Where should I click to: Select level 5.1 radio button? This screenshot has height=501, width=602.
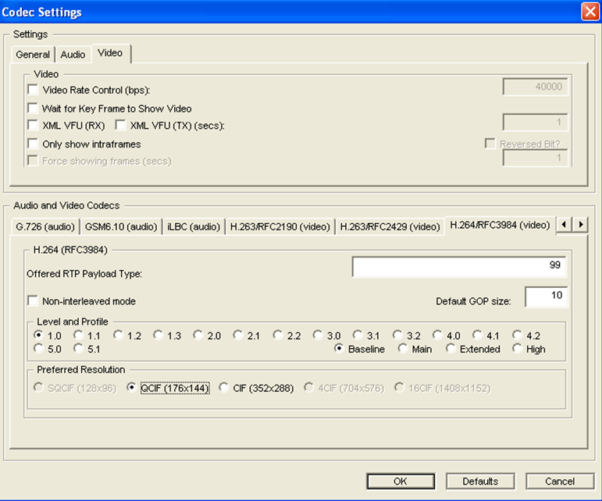point(78,348)
